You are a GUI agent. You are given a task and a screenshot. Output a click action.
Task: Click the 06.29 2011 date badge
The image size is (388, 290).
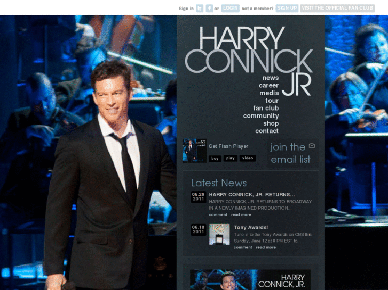199,197
